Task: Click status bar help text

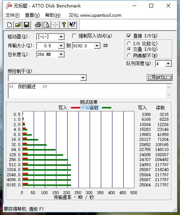Action: [24, 209]
